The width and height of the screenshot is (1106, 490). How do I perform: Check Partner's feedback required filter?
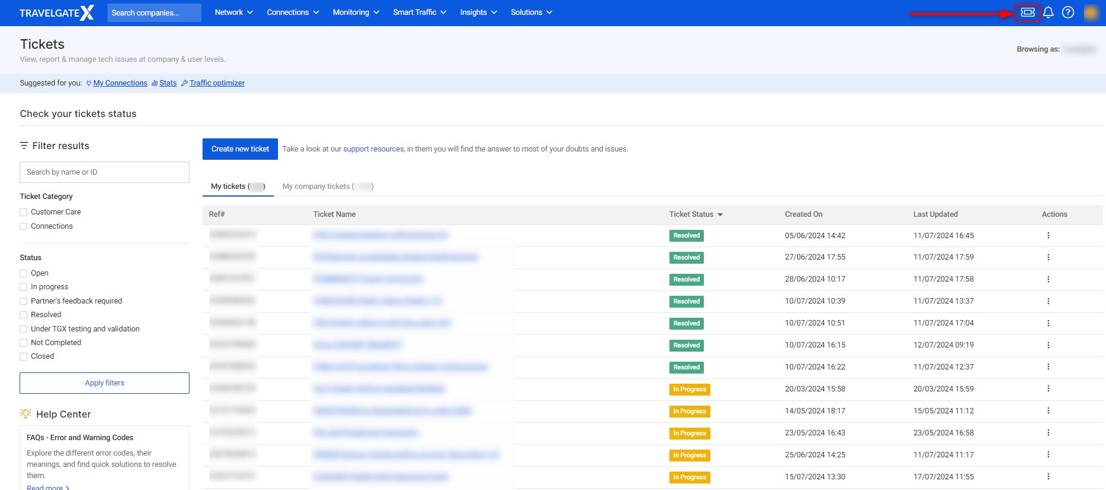(x=24, y=301)
